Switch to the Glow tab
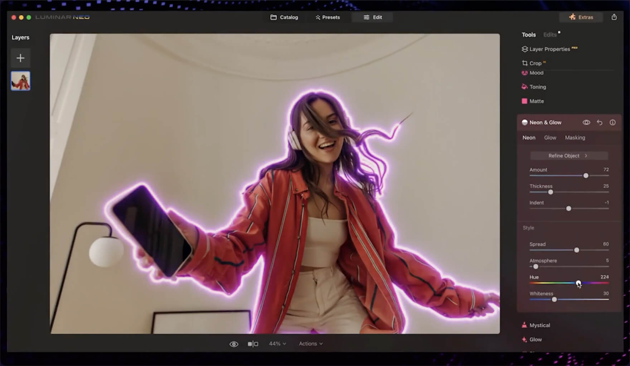Screen dimensions: 630x366 [550, 138]
